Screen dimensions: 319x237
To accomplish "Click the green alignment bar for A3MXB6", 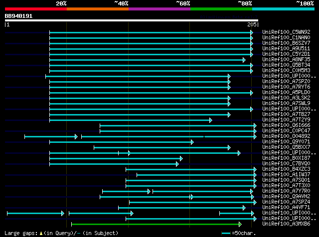I will [x=157, y=225].
